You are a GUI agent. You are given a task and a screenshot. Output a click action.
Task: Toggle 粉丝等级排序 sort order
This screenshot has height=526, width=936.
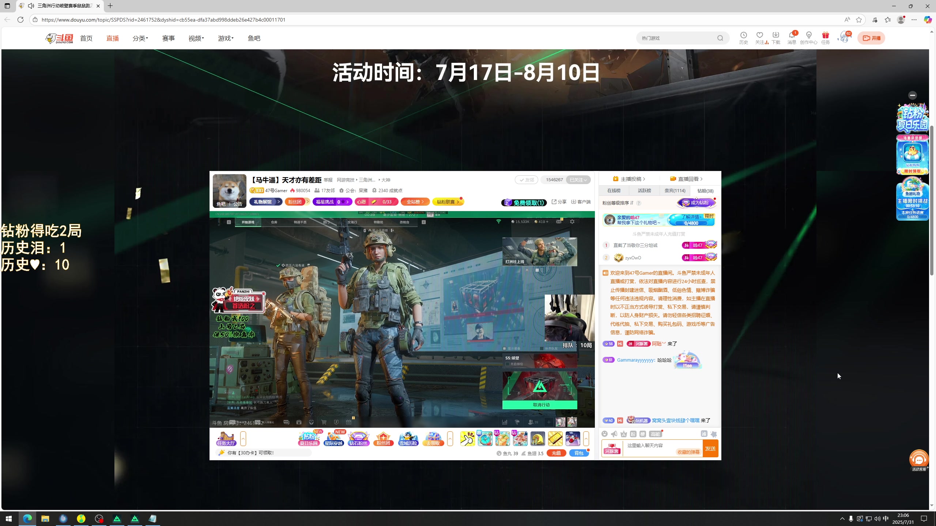pyautogui.click(x=618, y=203)
